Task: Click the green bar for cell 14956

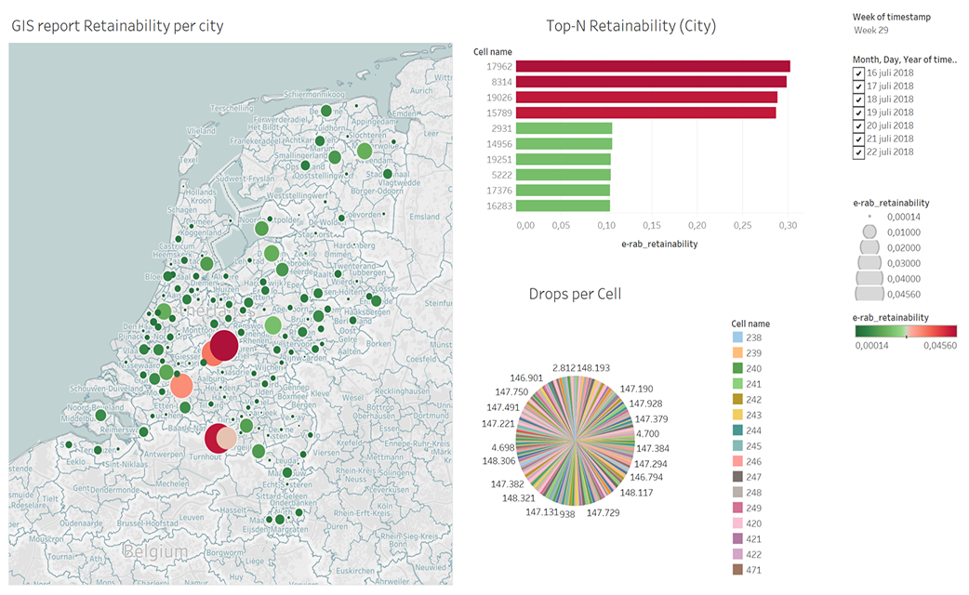Action: tap(564, 143)
